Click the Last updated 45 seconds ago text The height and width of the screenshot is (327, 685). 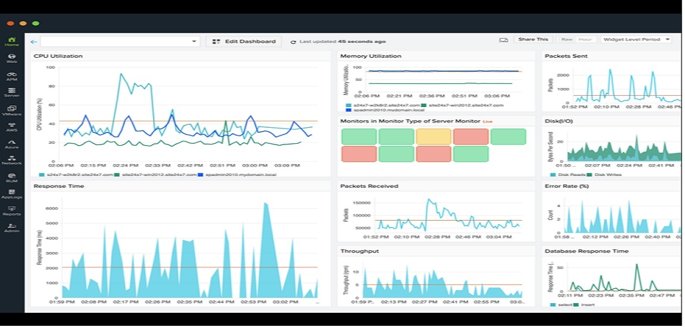pos(342,42)
